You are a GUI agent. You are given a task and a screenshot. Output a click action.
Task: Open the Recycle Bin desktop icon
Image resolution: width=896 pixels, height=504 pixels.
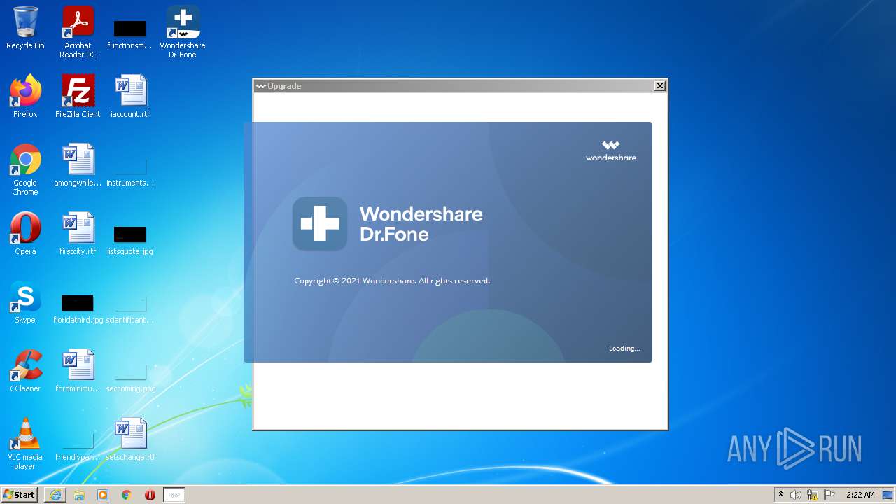point(25,28)
